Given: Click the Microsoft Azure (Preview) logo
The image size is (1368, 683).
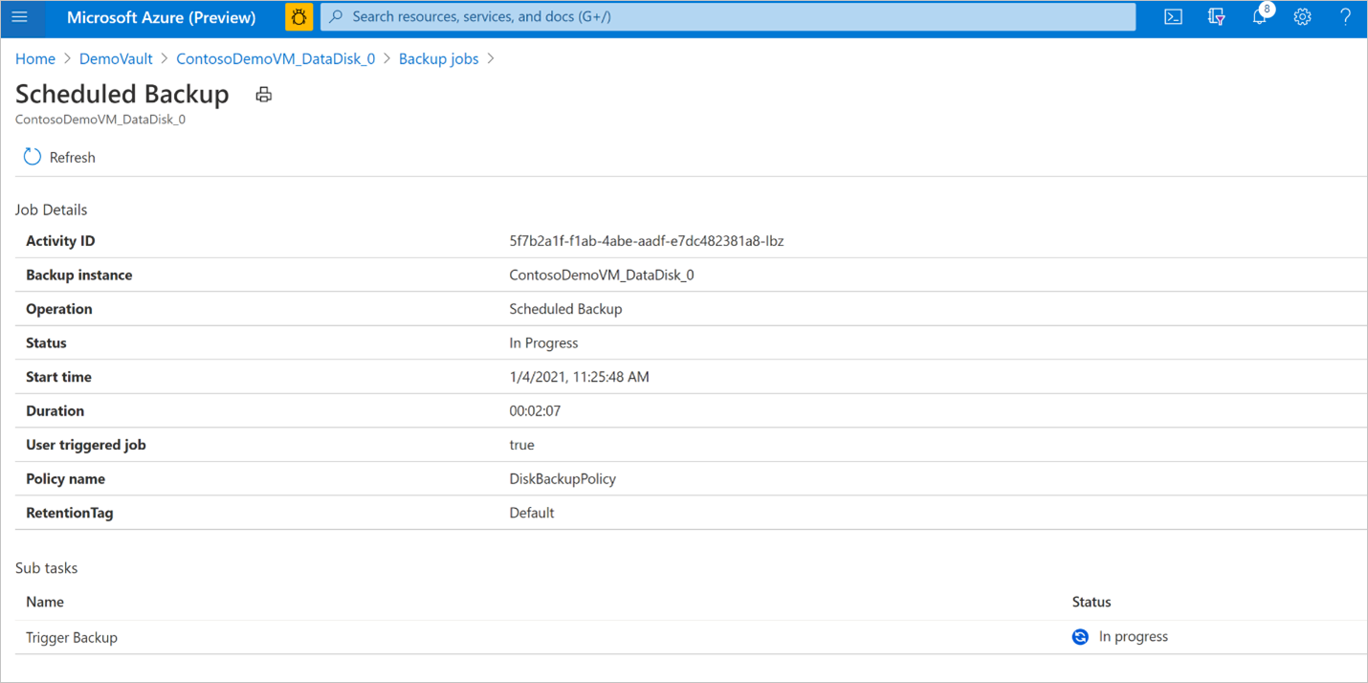Looking at the screenshot, I should [x=161, y=16].
